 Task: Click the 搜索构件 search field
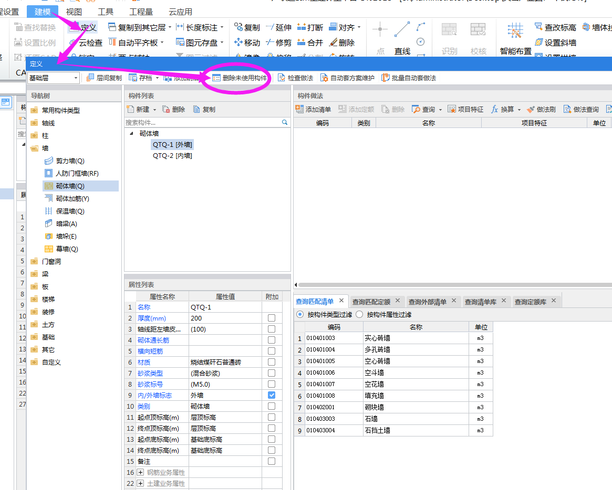(203, 122)
